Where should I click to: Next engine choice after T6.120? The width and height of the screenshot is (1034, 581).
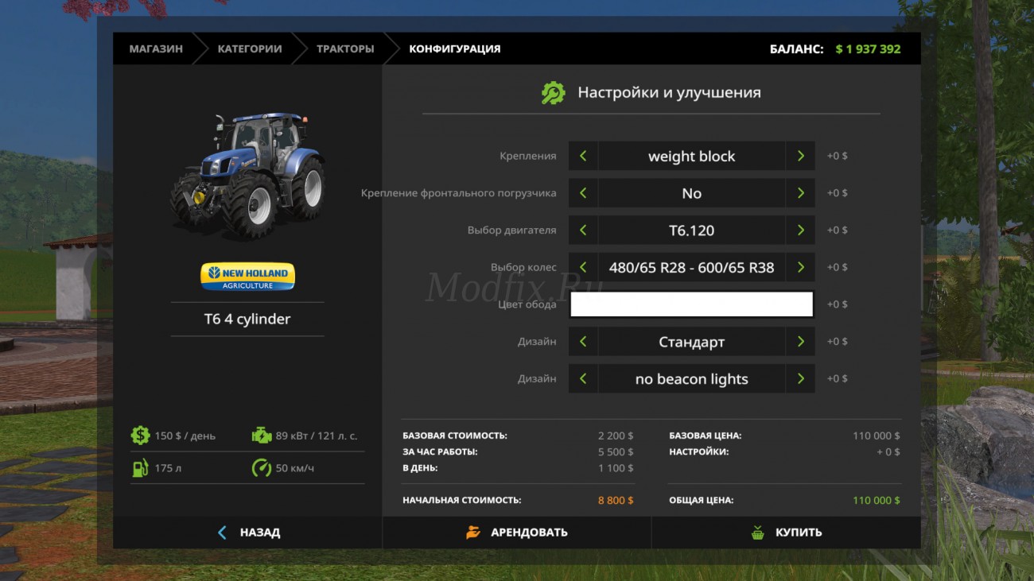click(800, 230)
